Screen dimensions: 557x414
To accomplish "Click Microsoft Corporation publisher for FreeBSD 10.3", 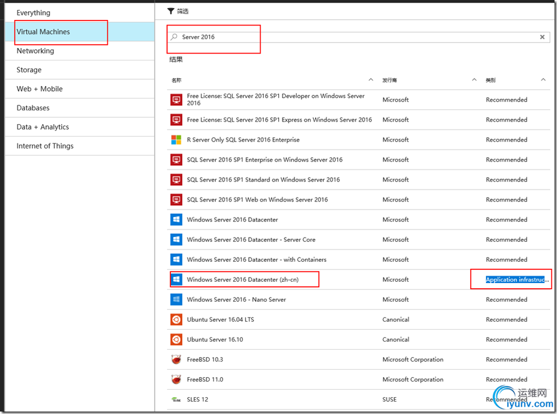I will tap(413, 359).
